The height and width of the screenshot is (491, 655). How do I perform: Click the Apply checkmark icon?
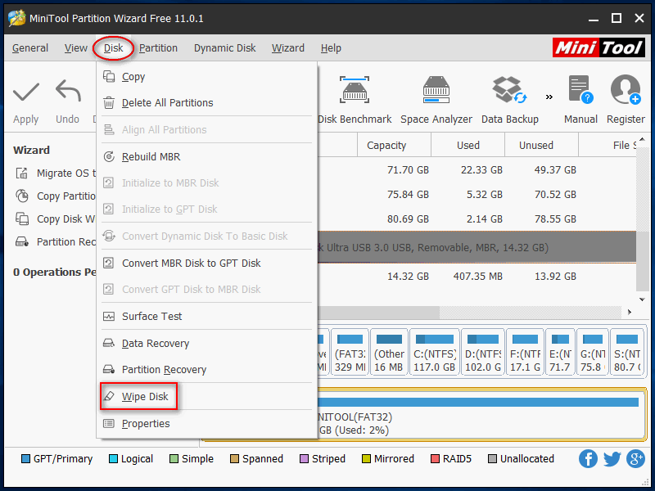pos(26,91)
